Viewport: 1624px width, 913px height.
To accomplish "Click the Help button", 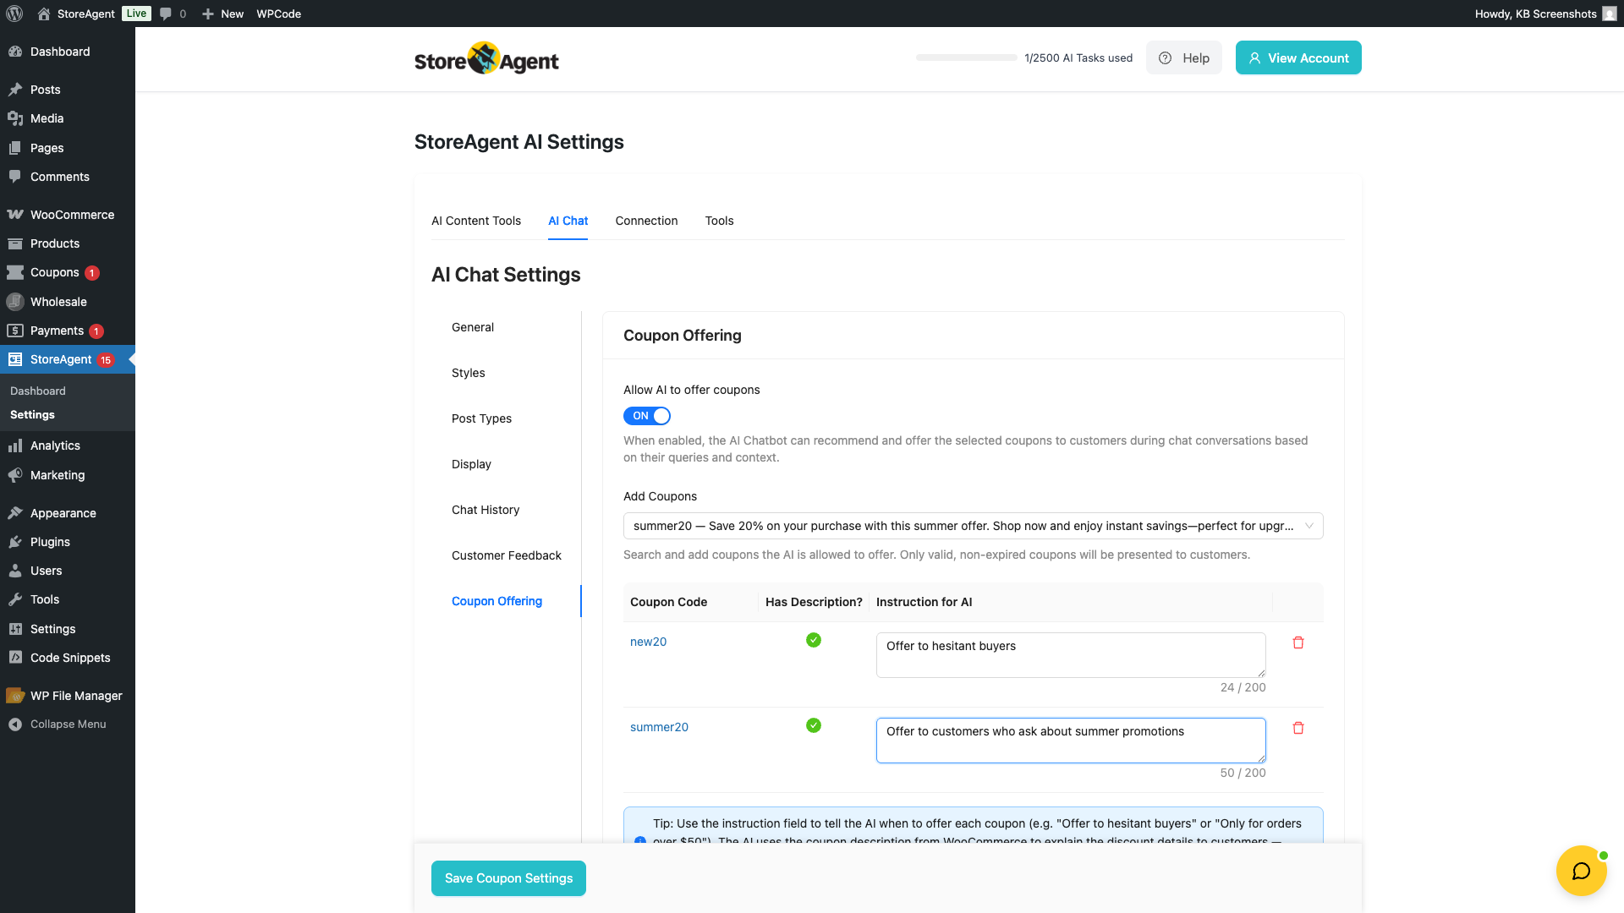I will (1183, 57).
